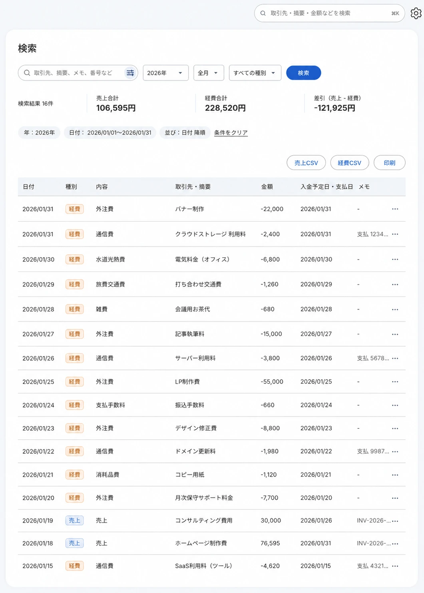
Task: Click the 条件をクリア link
Action: pyautogui.click(x=231, y=133)
